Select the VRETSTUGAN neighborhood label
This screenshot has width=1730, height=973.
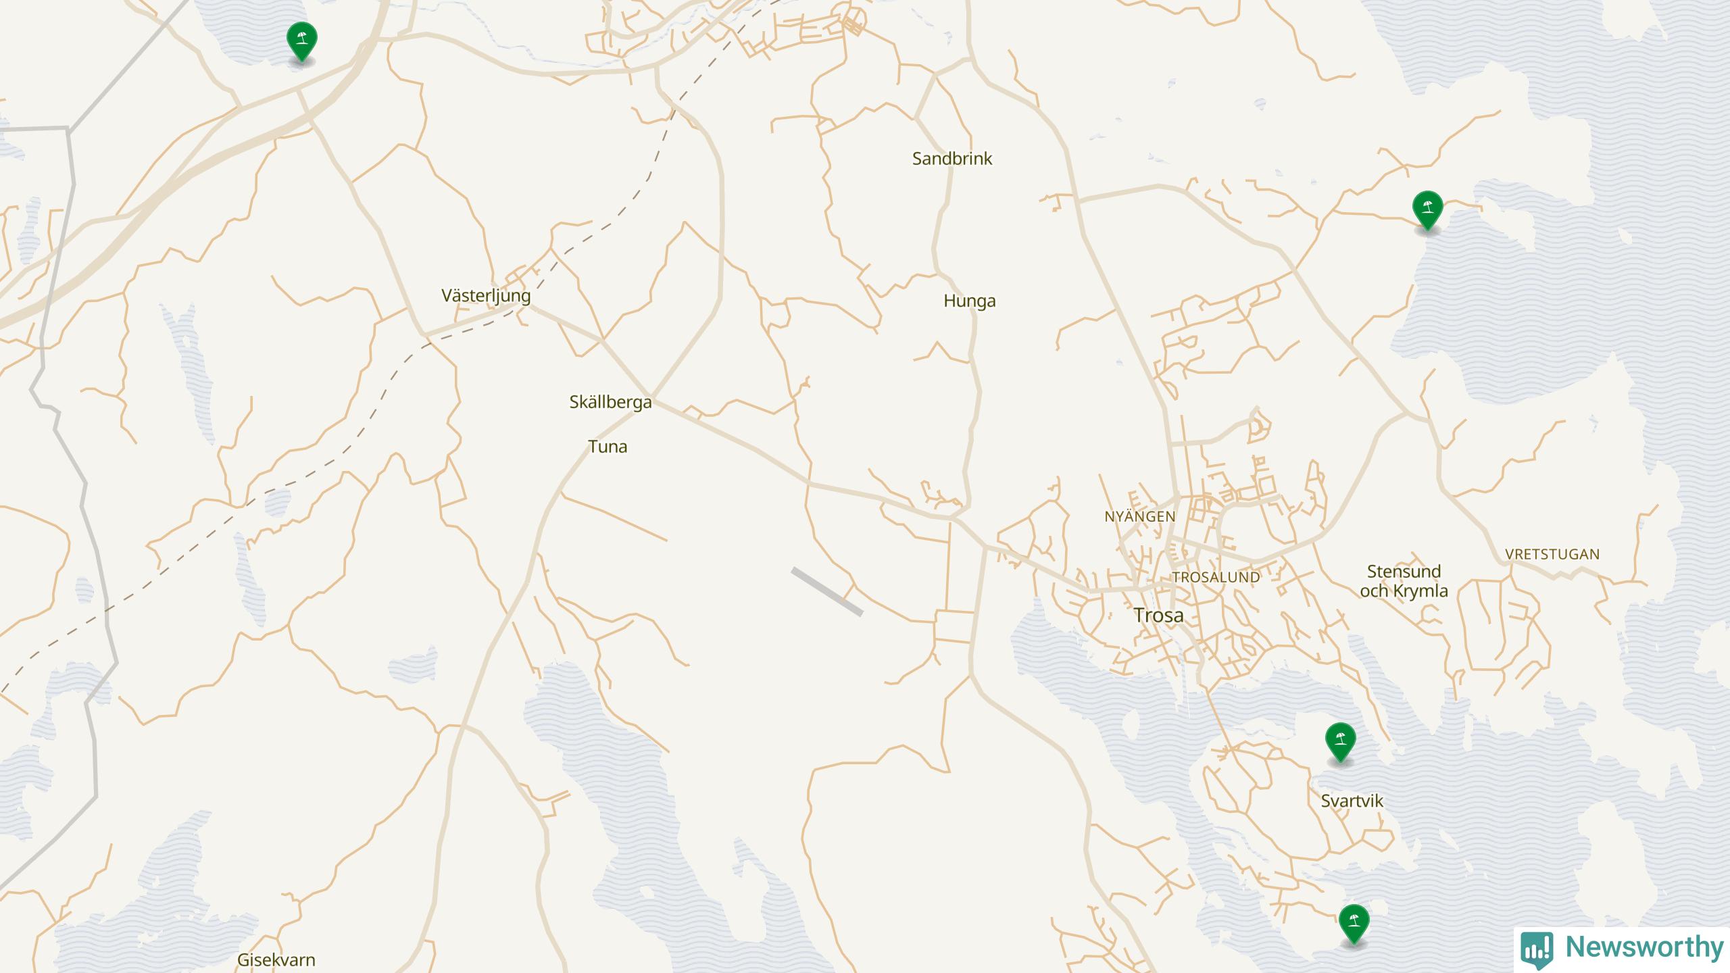1552,555
